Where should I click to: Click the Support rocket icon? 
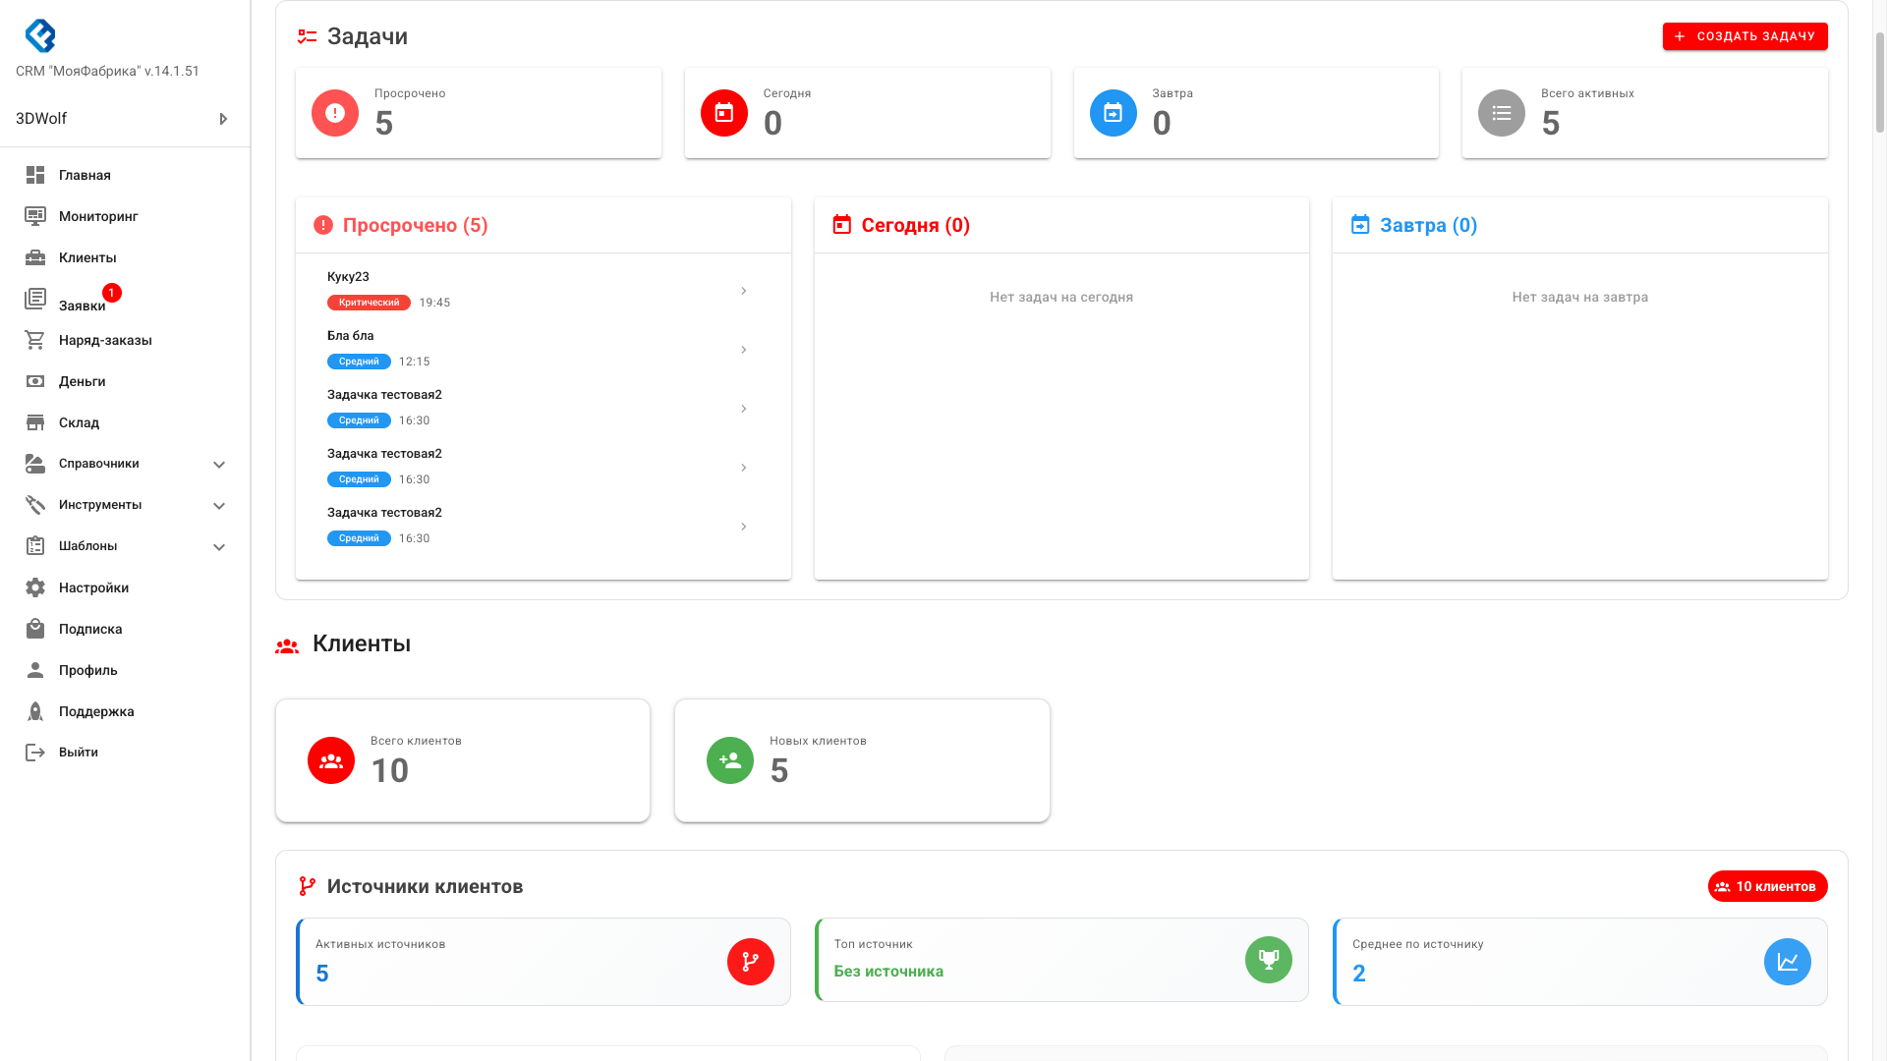point(35,711)
